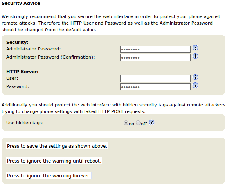227x186 pixels.
Task: Focus Administrator Password Confirmation input
Action: (155, 57)
